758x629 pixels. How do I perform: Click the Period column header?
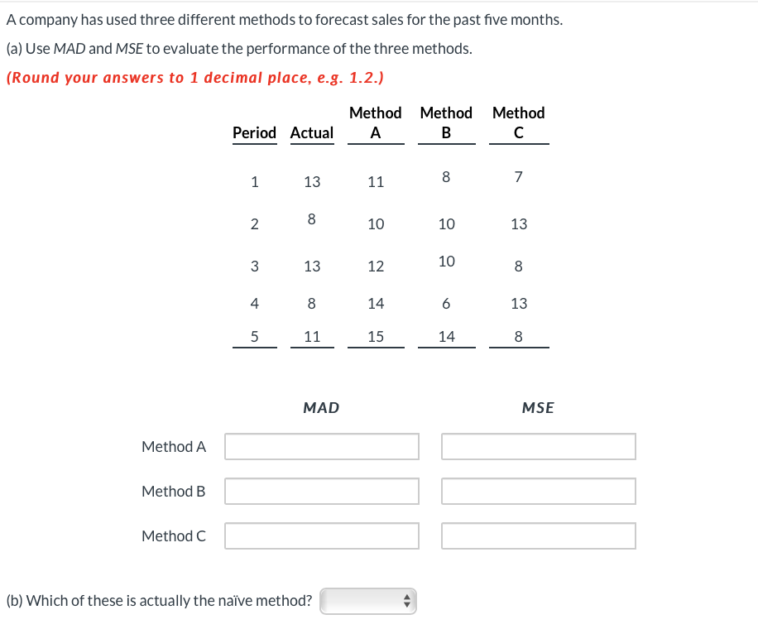point(254,132)
